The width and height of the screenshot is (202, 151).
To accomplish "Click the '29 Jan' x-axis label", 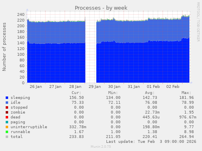I will (x=95, y=87).
